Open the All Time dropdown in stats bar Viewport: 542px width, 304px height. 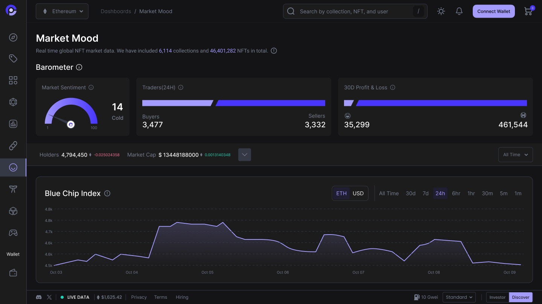pos(516,155)
